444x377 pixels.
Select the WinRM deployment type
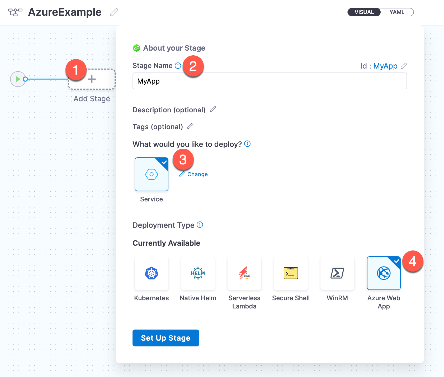tap(337, 273)
